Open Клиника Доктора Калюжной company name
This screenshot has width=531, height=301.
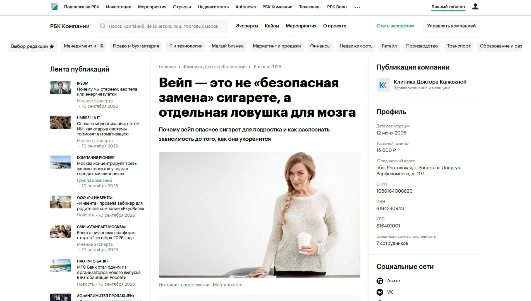430,82
